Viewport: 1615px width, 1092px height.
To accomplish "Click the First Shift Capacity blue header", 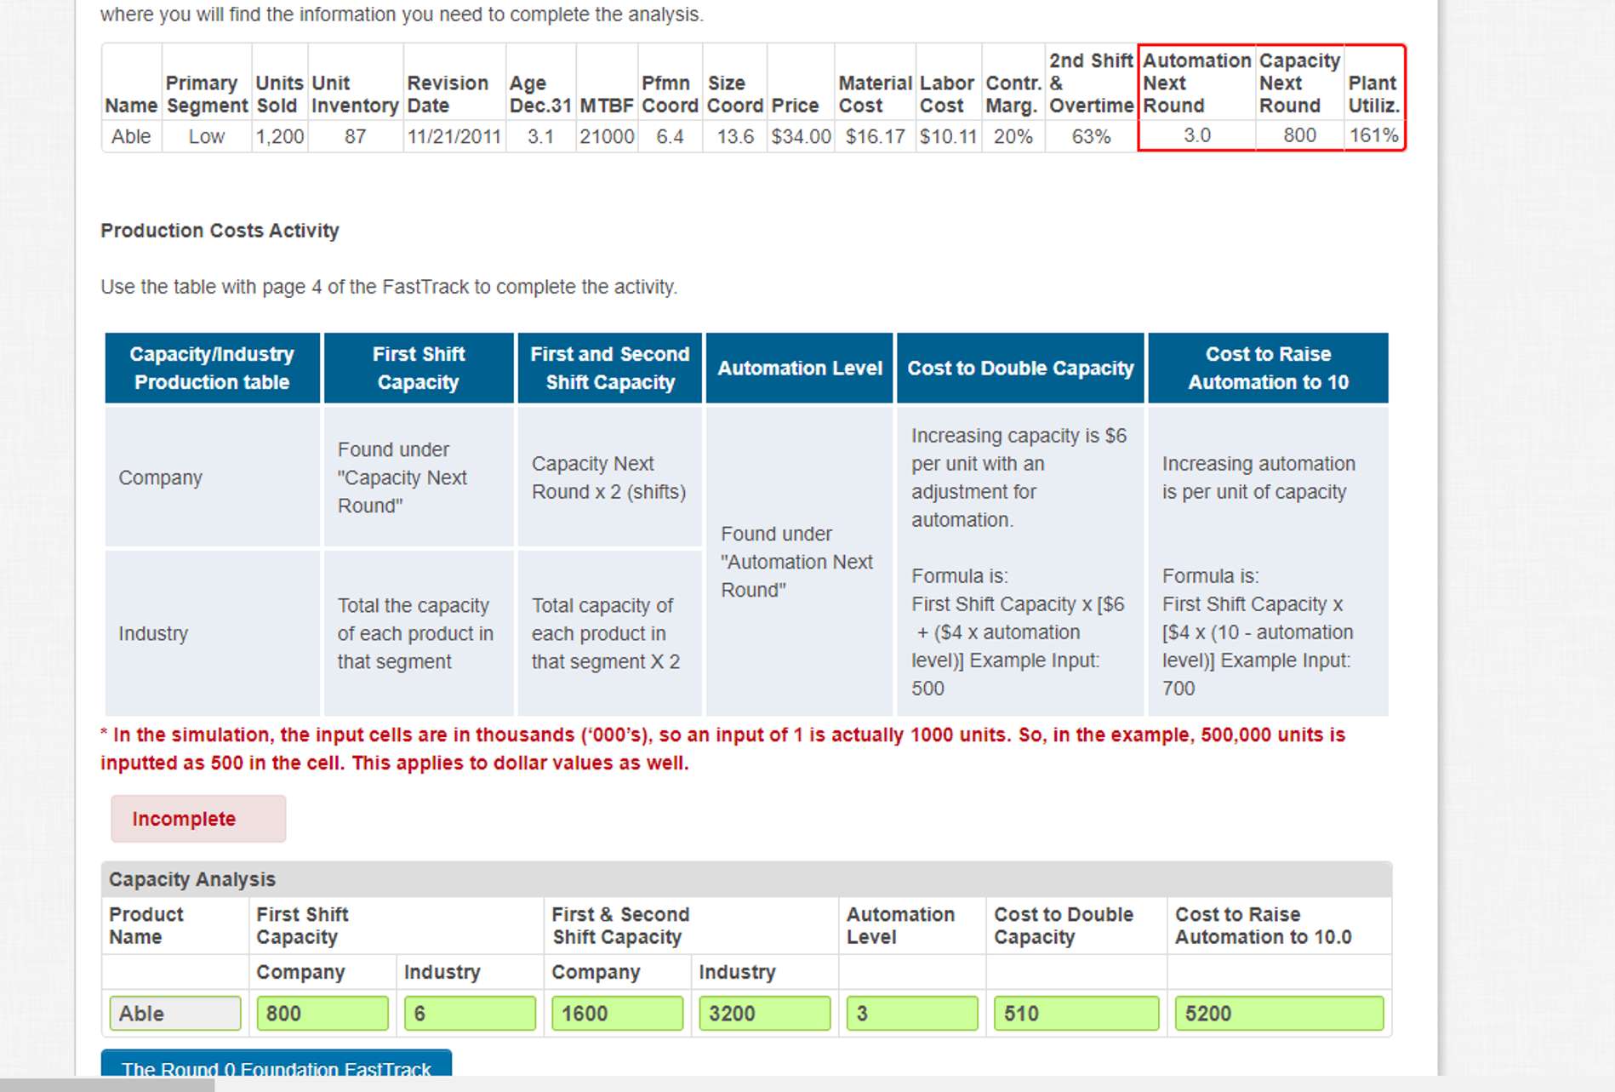I will [419, 368].
